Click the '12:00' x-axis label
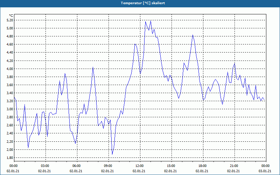This screenshot has height=175, width=280. click(140, 166)
